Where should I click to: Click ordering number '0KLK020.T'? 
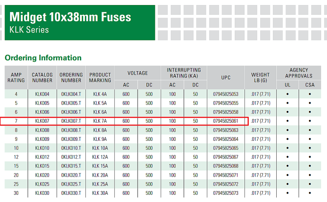click(x=71, y=175)
